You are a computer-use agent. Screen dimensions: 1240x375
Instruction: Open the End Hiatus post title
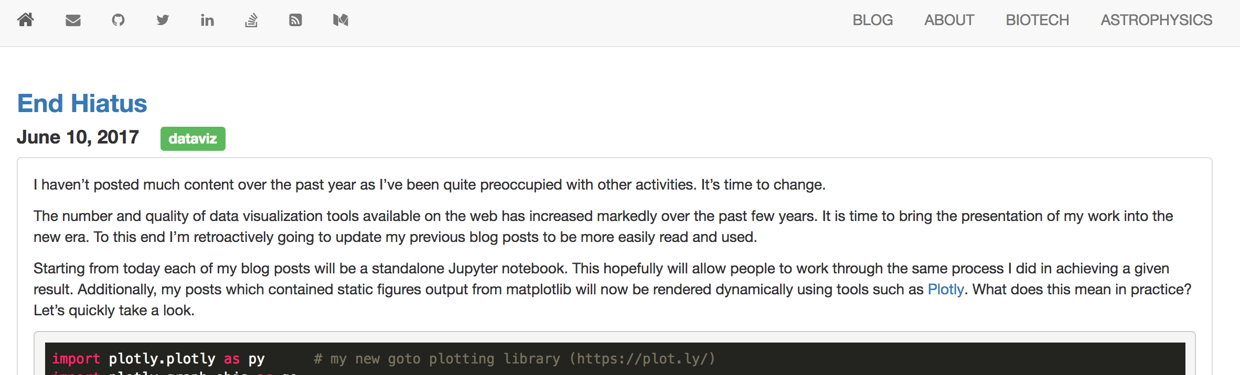tap(82, 103)
